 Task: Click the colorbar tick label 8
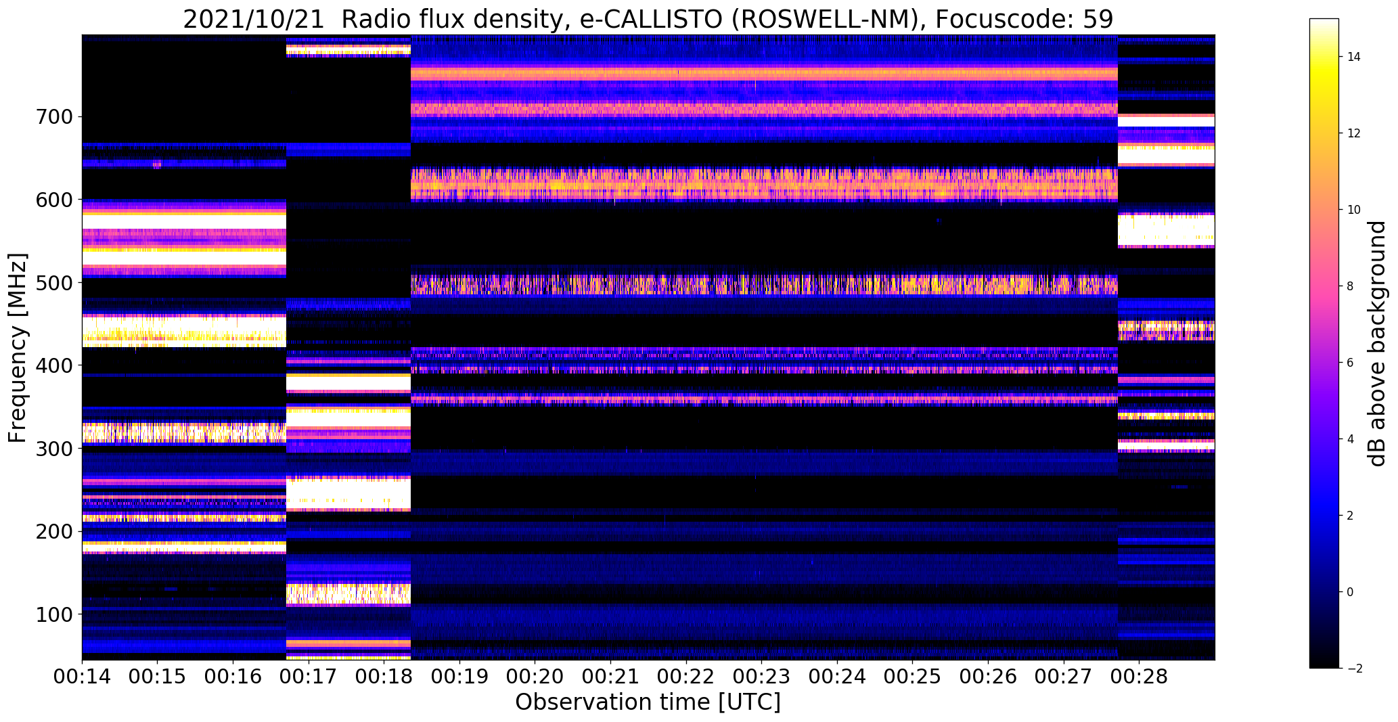click(x=1351, y=286)
